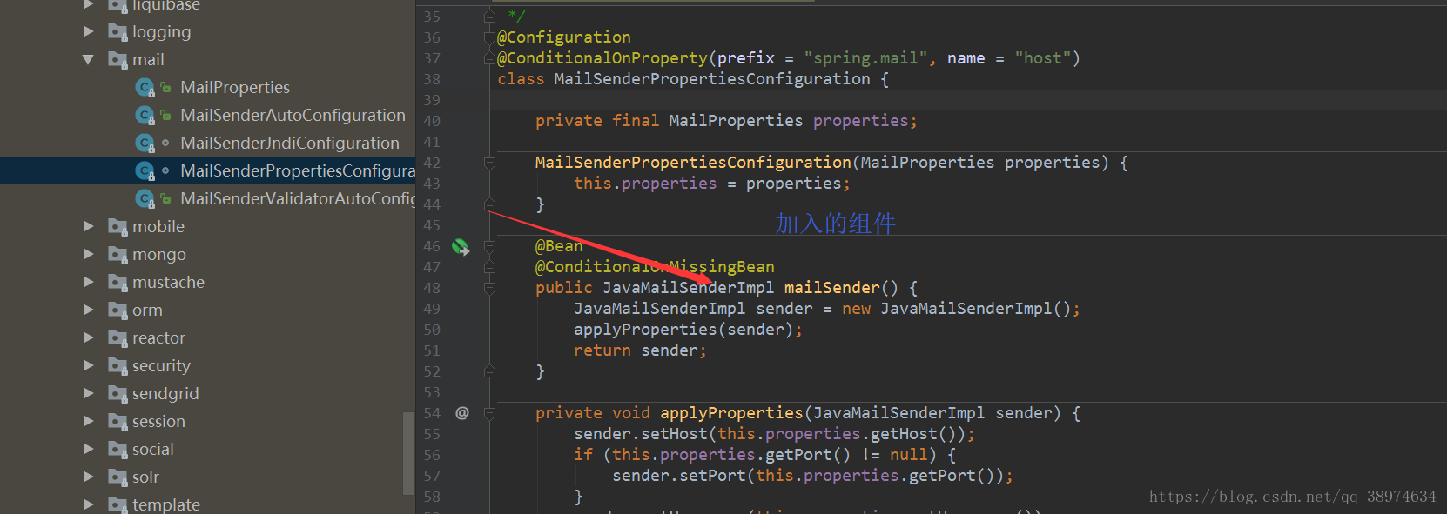Click the template folder icon
The width and height of the screenshot is (1447, 514).
tap(118, 505)
